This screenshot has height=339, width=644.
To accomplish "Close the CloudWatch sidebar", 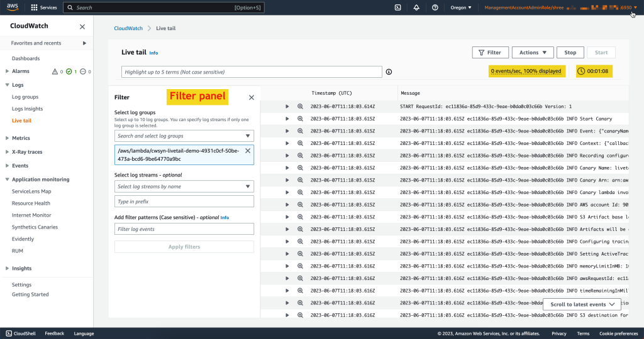I will tap(82, 26).
